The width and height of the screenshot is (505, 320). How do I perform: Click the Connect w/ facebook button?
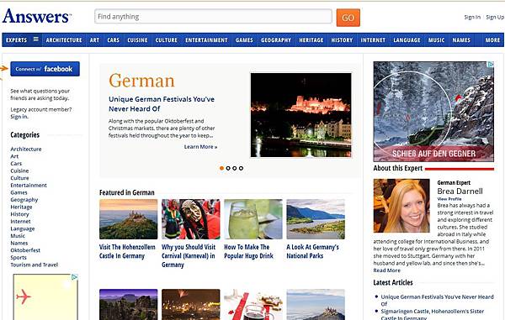[45, 69]
